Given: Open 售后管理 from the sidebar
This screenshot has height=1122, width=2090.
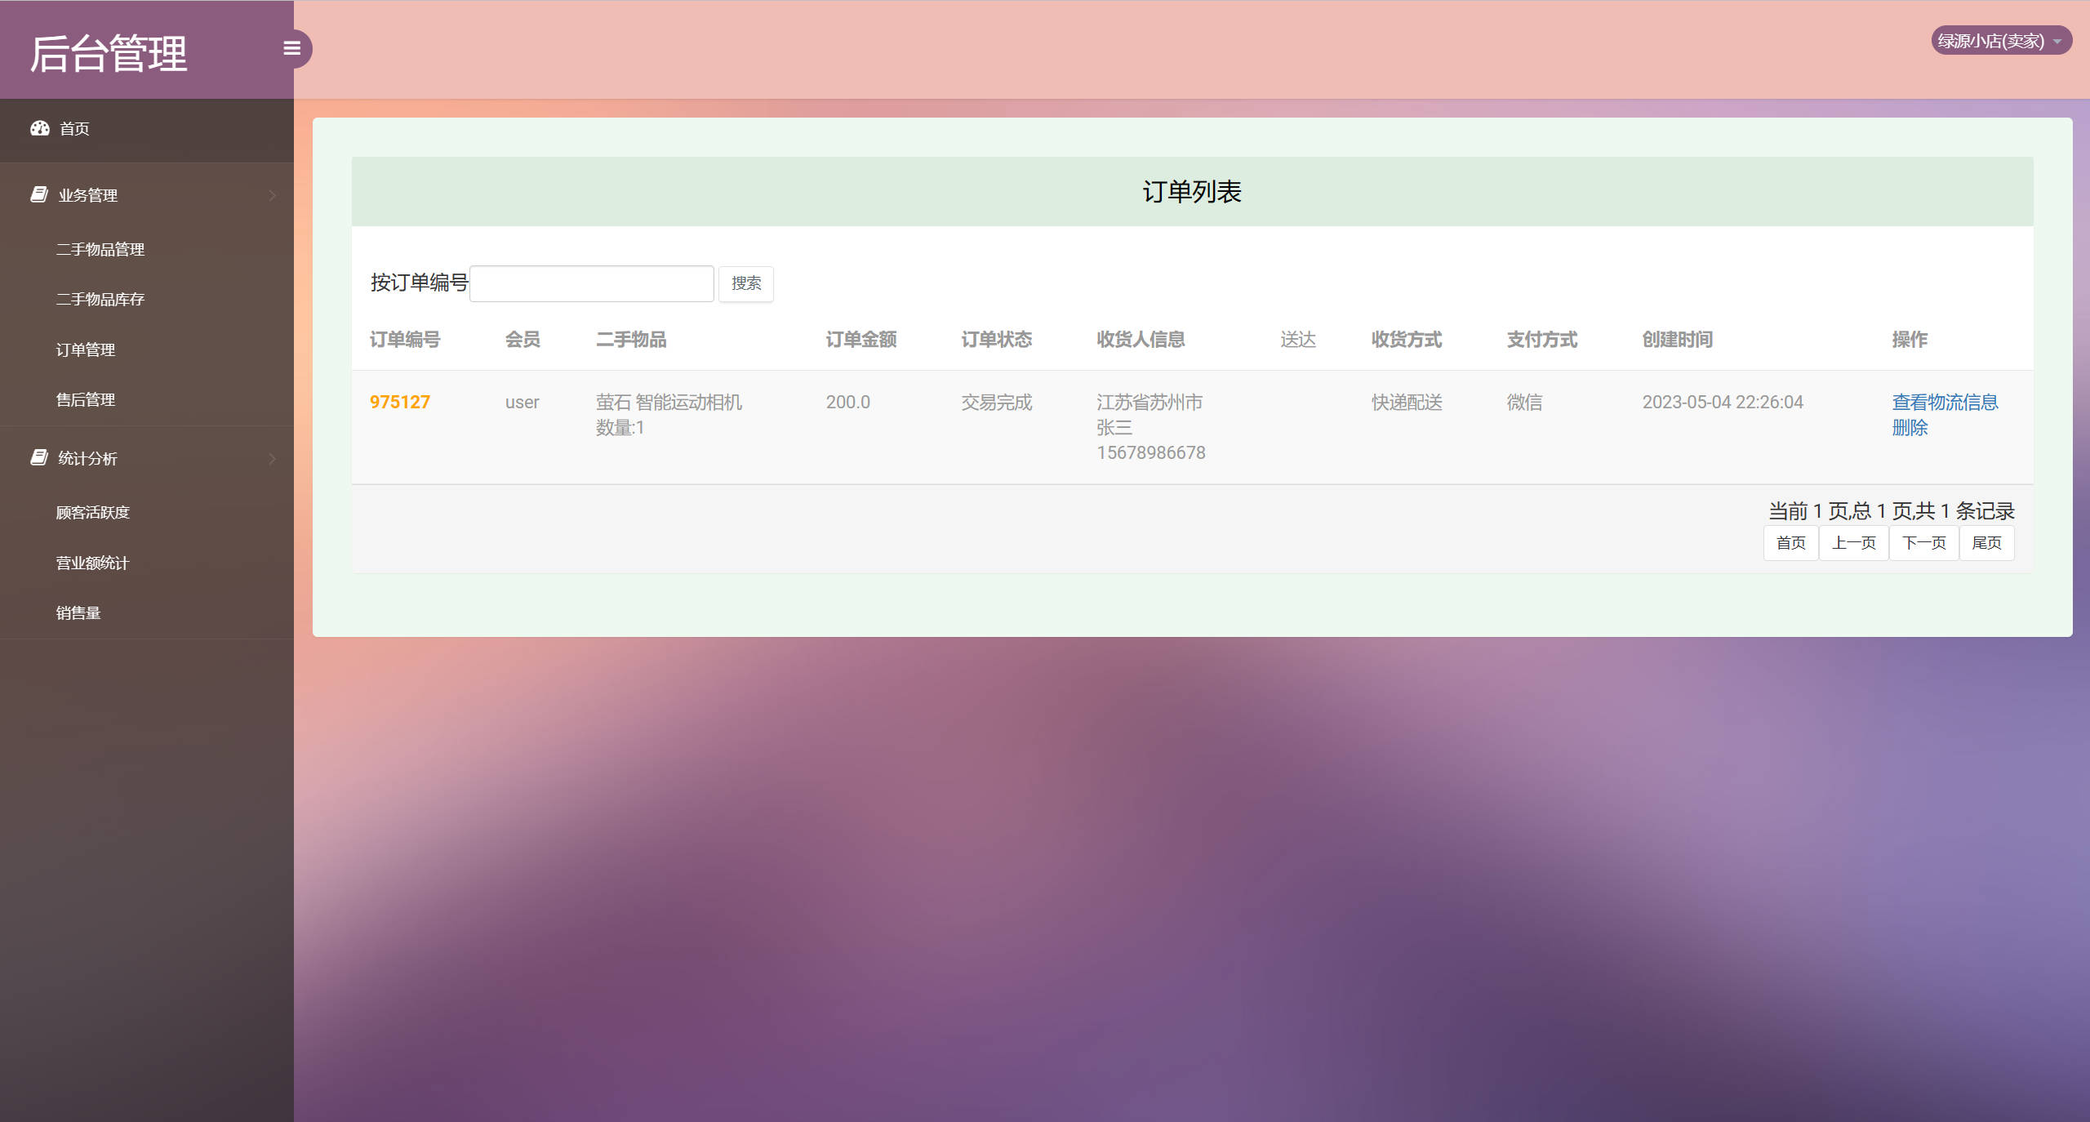Looking at the screenshot, I should tap(85, 399).
